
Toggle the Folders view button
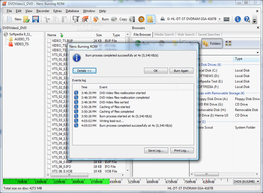(x=212, y=44)
